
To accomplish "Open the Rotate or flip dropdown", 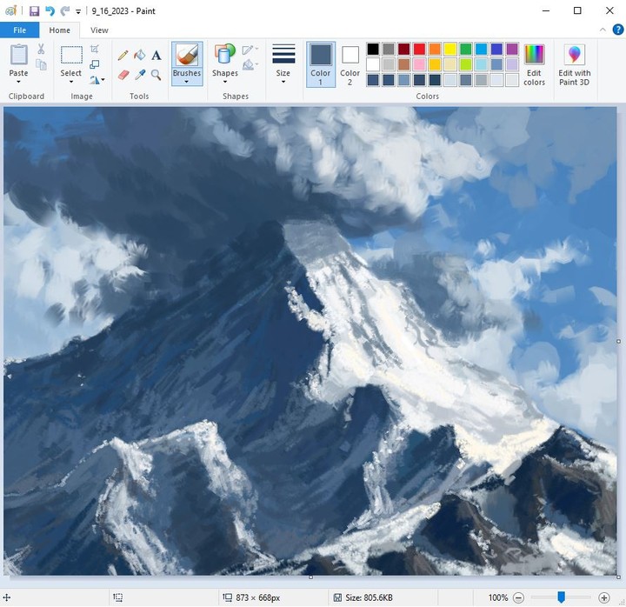I will click(x=97, y=80).
